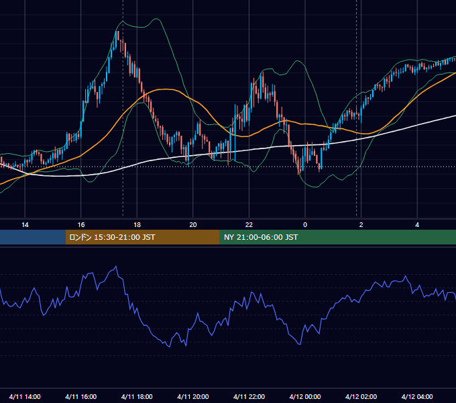Click the 4 hour label on upper axis
The width and height of the screenshot is (456, 403).
[x=417, y=225]
